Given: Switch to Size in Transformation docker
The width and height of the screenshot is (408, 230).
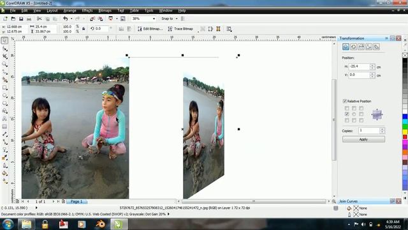Looking at the screenshot, I should pos(368,47).
